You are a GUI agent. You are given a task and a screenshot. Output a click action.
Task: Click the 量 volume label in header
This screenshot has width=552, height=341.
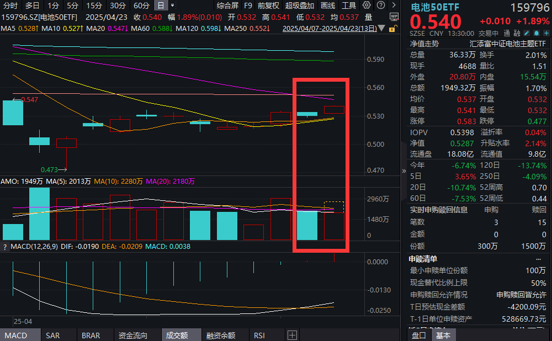pyautogui.click(x=369, y=17)
